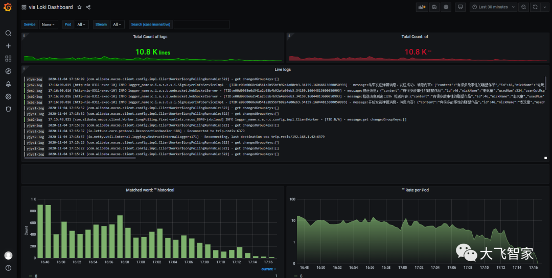552x278 pixels.
Task: Click the yjys1-log line at 17:15:21
Action: point(284,154)
